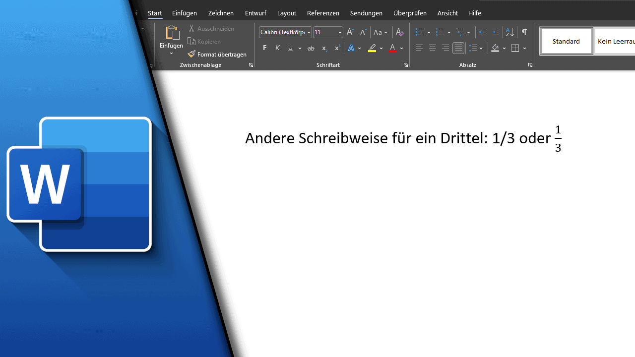Click the Schriftfarbe red A icon
Viewport: 635px width, 357px height.
coord(392,48)
